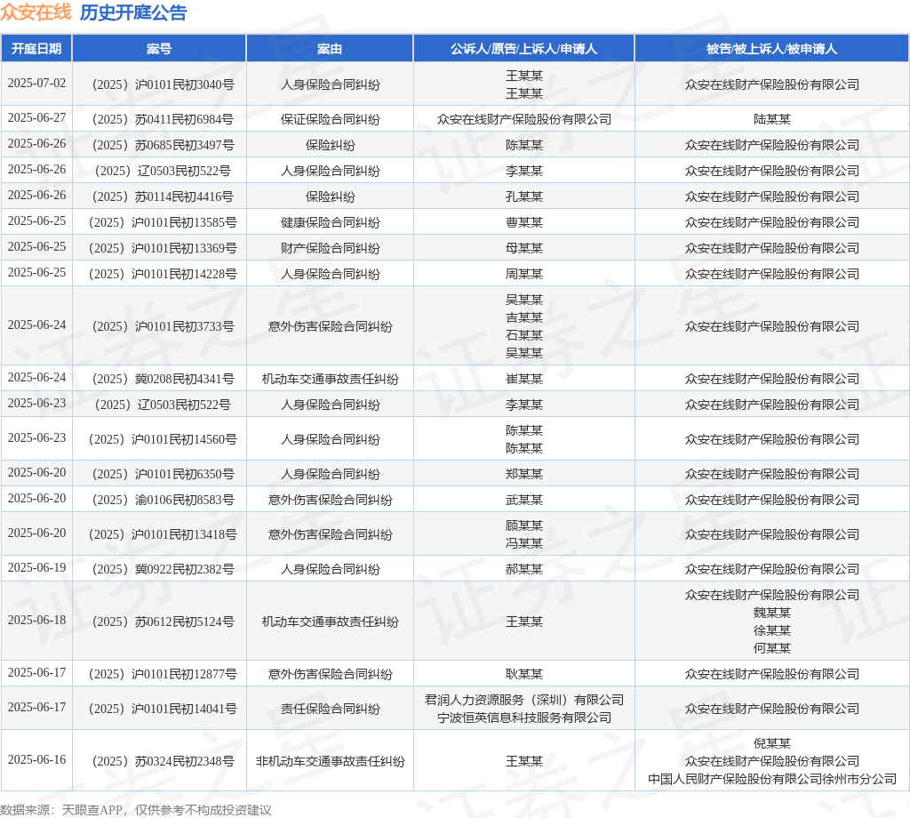The image size is (910, 818).
Task: Select case number (2025)冀0208民初4341号
Action: tap(159, 379)
